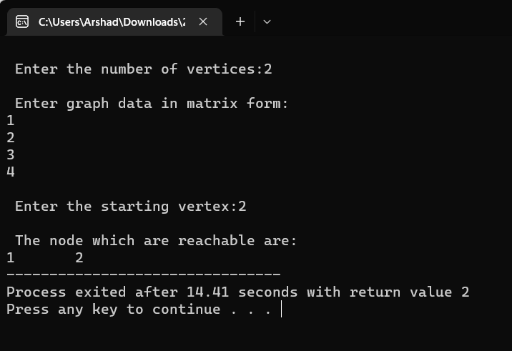Close the C:\Users\Arshad\Downloads tab
This screenshot has width=512, height=351.
pos(203,22)
